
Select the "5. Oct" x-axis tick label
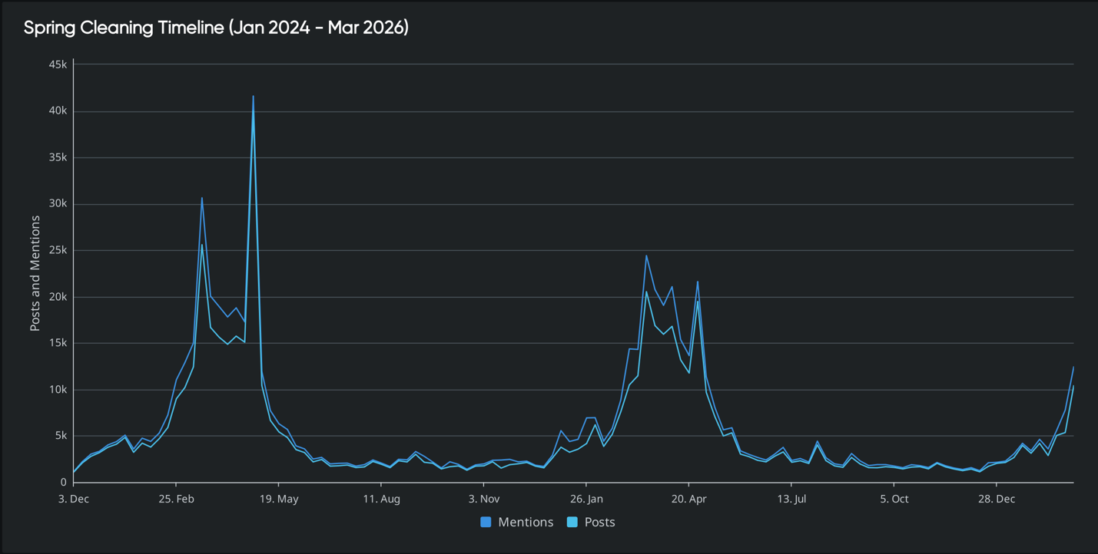tap(894, 499)
